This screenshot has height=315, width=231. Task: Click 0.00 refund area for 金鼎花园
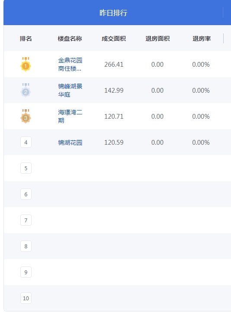point(157,65)
